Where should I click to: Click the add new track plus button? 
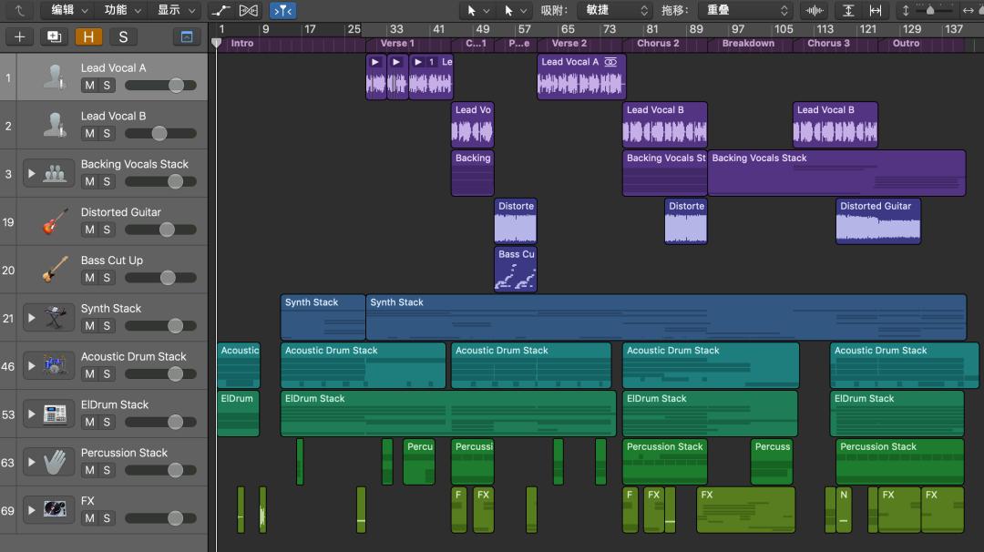pos(19,37)
